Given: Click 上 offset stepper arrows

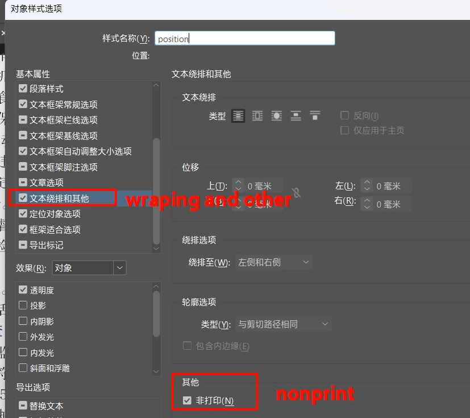Looking at the screenshot, I should pyautogui.click(x=238, y=185).
